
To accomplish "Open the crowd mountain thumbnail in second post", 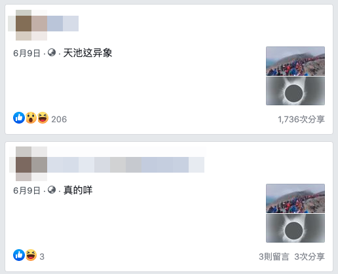I will 295,198.
